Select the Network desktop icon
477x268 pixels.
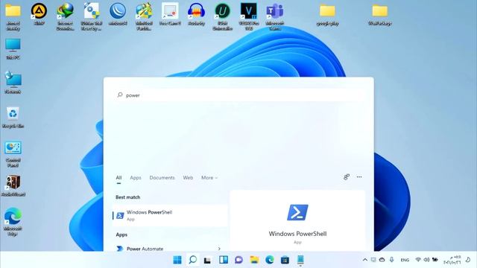click(13, 83)
